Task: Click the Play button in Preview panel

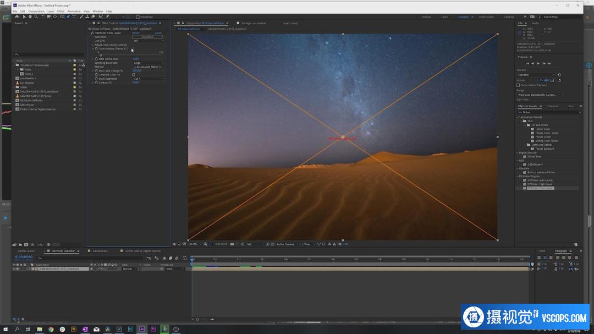Action: pos(538,63)
